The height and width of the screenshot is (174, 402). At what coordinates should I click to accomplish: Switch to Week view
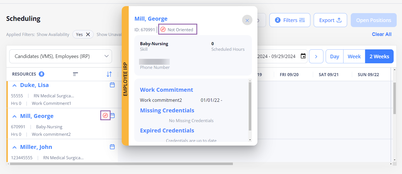(354, 56)
